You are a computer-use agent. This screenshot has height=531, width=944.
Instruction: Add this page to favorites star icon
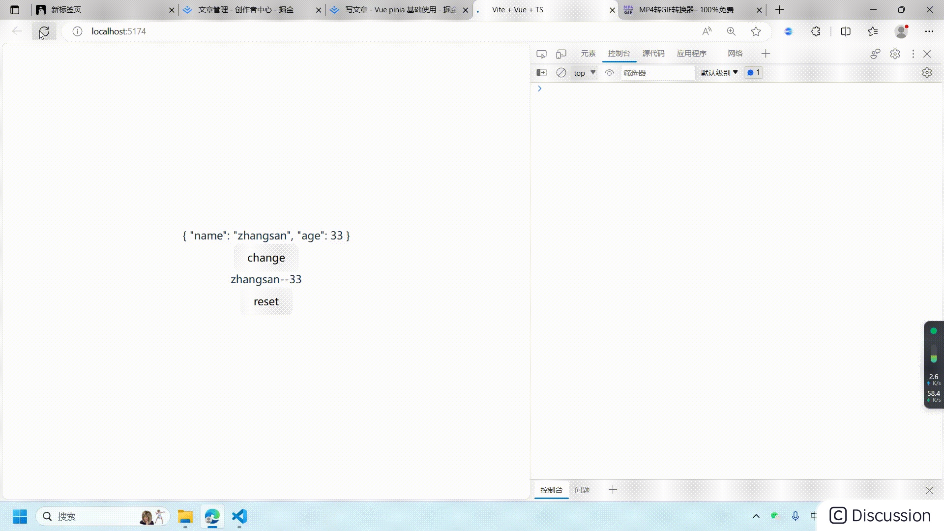pos(756,31)
